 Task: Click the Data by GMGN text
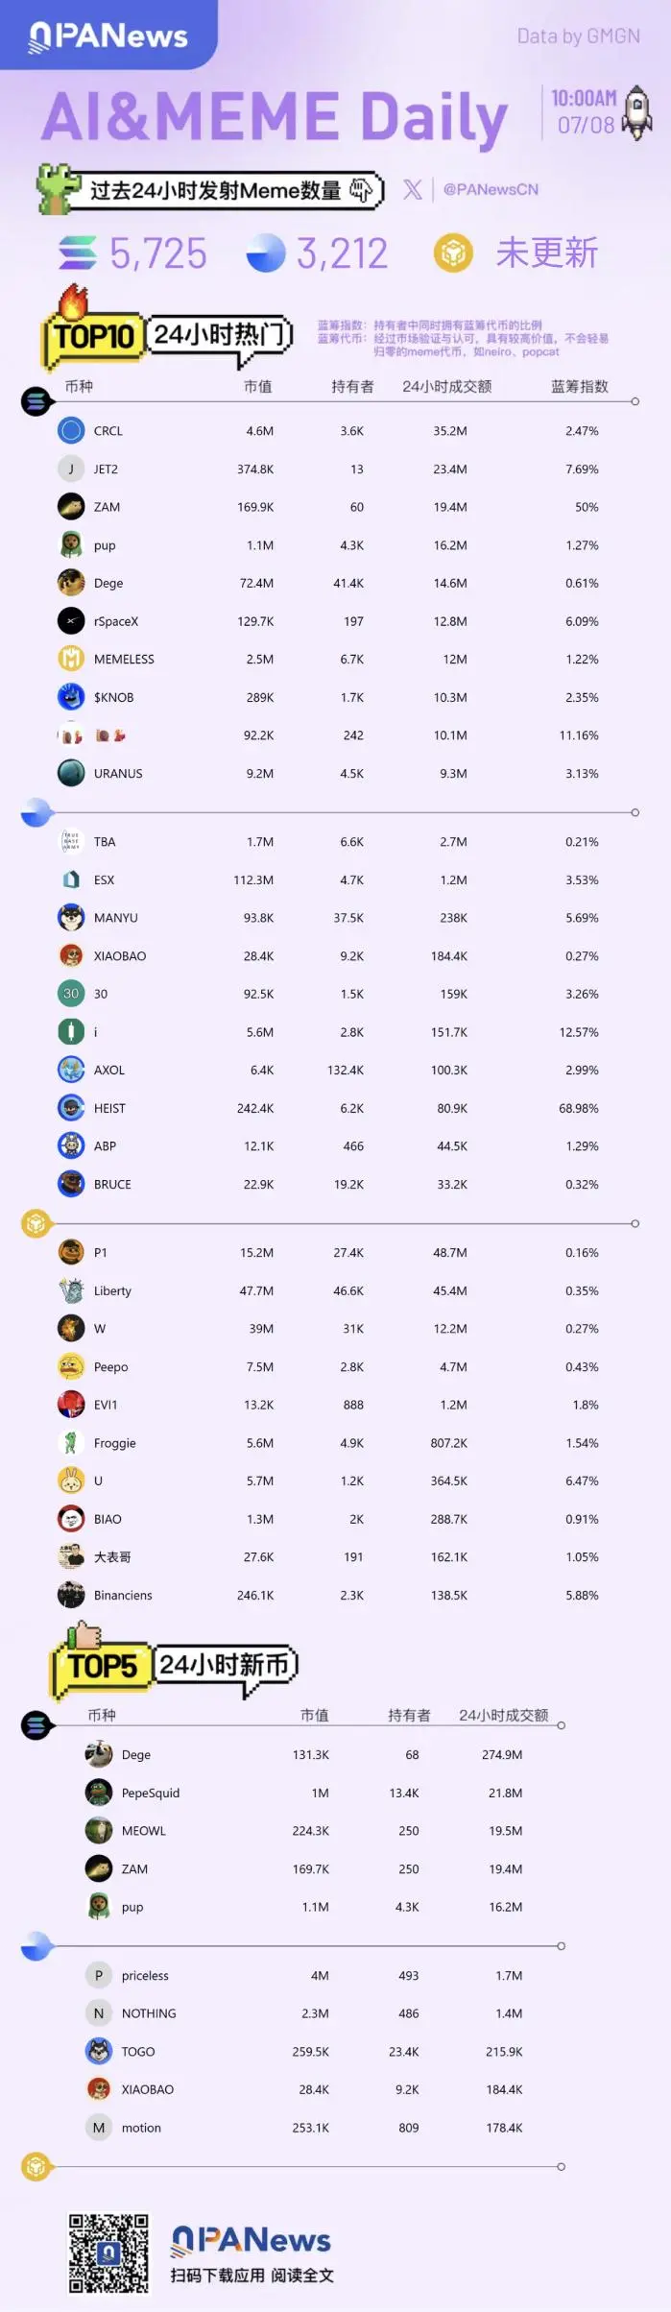pyautogui.click(x=578, y=36)
